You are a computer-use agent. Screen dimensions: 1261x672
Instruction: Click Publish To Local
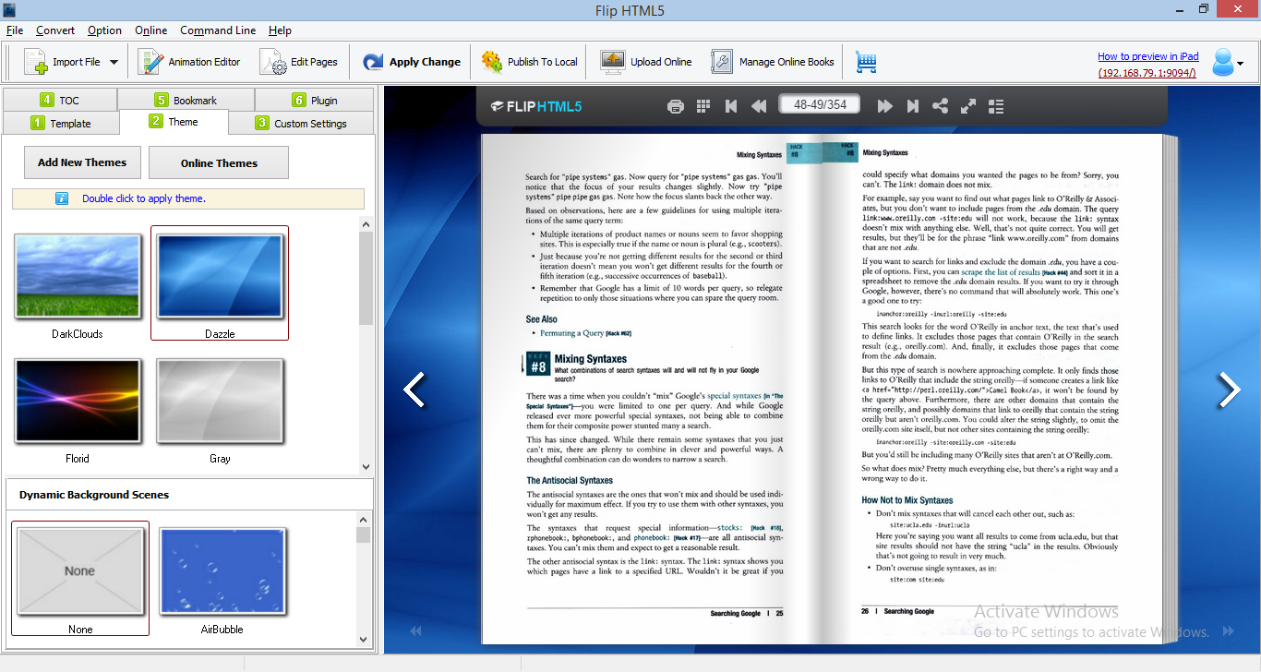coord(530,62)
